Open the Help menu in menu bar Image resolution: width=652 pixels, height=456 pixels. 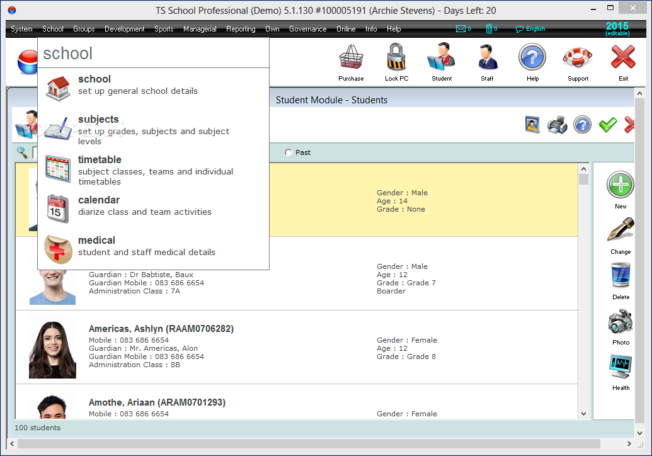[x=394, y=29]
